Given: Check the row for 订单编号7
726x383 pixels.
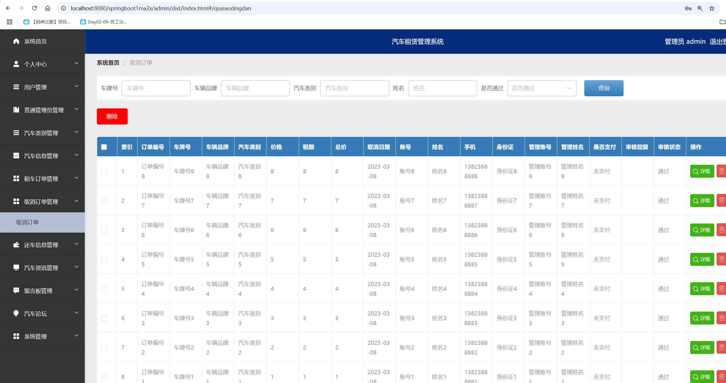Looking at the screenshot, I should [x=104, y=201].
